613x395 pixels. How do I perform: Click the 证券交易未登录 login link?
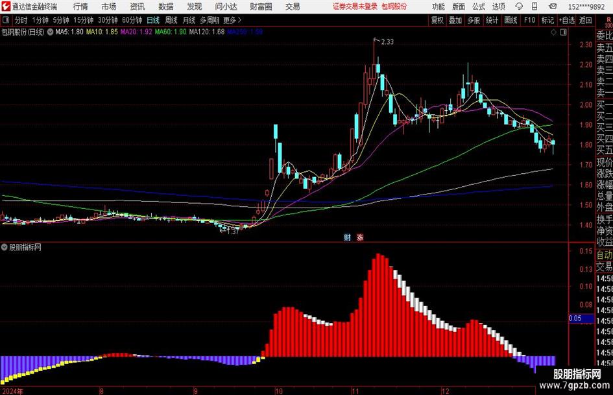coord(355,6)
